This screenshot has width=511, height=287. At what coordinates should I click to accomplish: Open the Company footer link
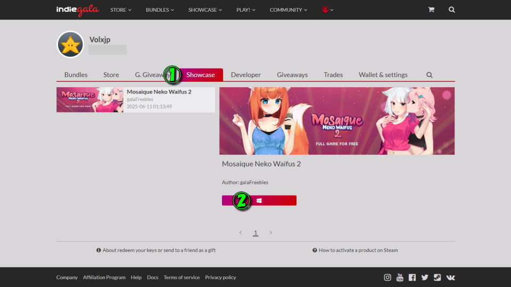click(67, 277)
